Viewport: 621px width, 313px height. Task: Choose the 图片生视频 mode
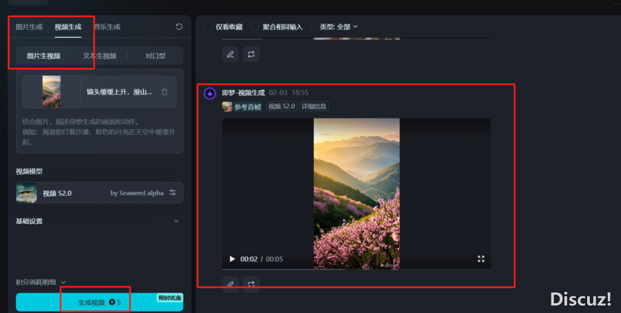tap(44, 56)
